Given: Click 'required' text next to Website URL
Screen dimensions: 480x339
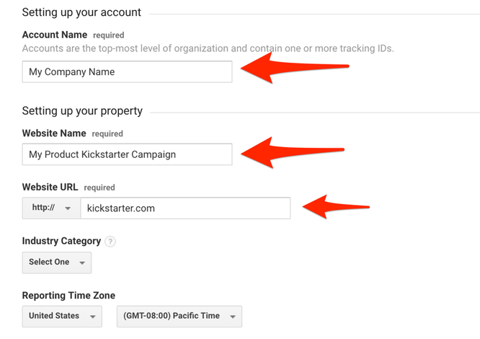Looking at the screenshot, I should tap(99, 188).
